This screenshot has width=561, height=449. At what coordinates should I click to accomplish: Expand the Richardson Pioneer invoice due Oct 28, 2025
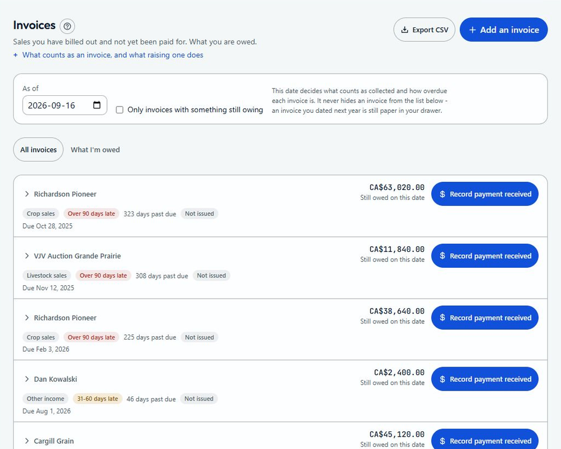(27, 194)
